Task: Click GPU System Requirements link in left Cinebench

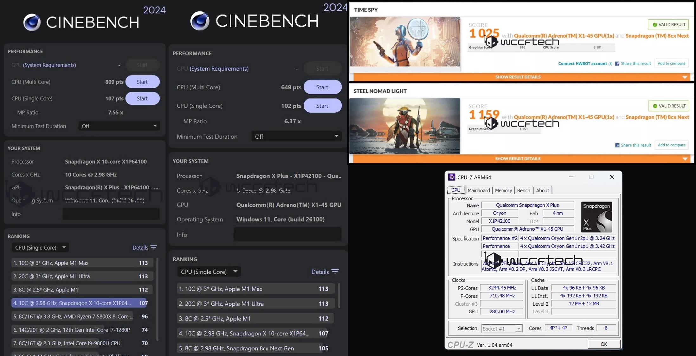Action: point(49,65)
